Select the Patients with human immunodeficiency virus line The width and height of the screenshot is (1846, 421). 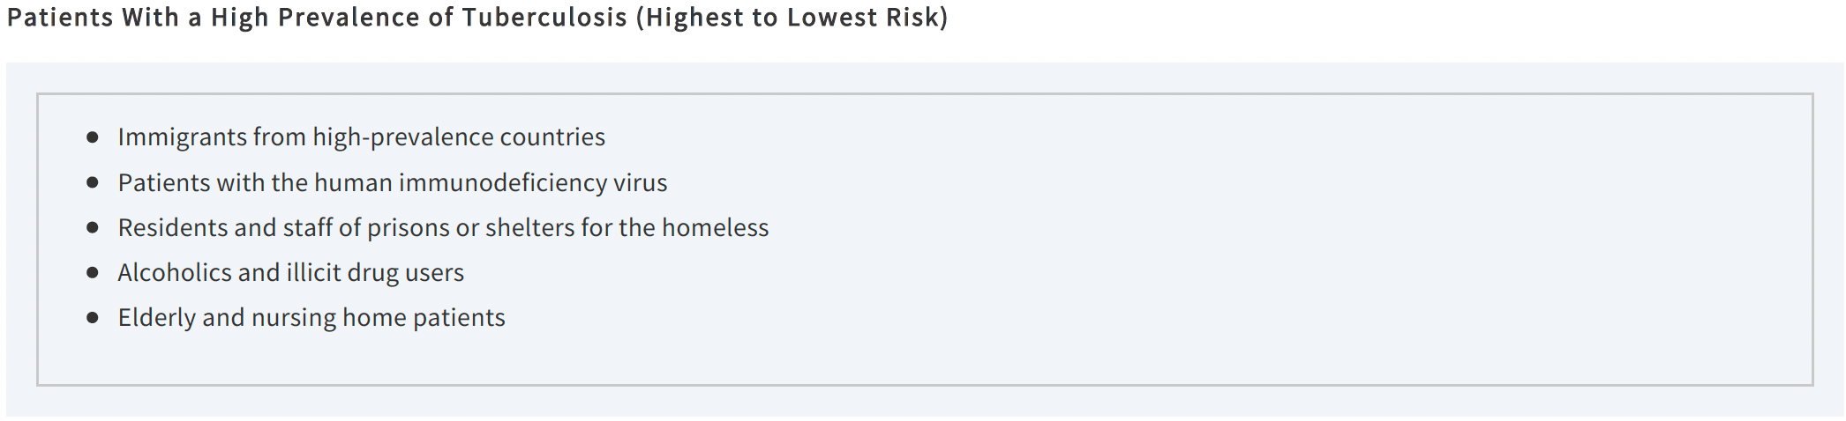(x=393, y=182)
